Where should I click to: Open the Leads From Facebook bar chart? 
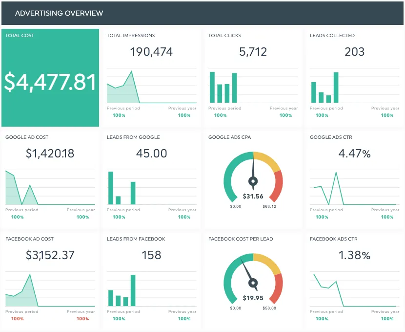pyautogui.click(x=152, y=289)
